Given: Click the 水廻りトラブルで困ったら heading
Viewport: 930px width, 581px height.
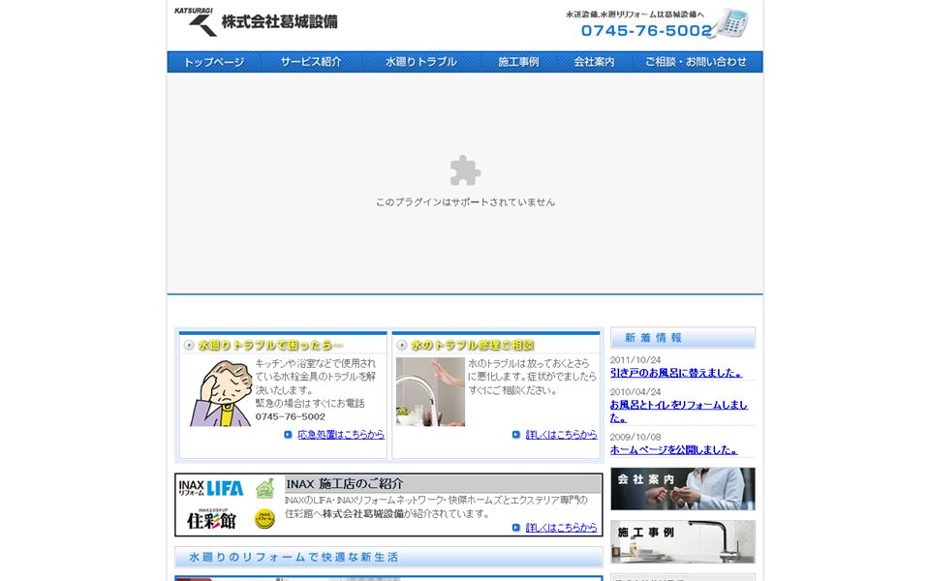Looking at the screenshot, I should [270, 345].
